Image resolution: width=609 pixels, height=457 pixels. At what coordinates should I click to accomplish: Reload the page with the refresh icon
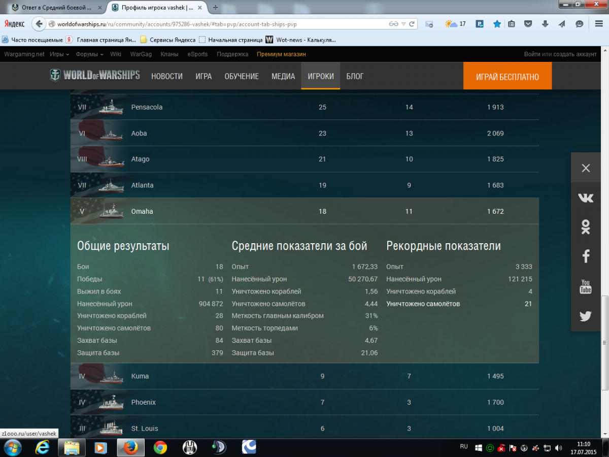pyautogui.click(x=412, y=24)
